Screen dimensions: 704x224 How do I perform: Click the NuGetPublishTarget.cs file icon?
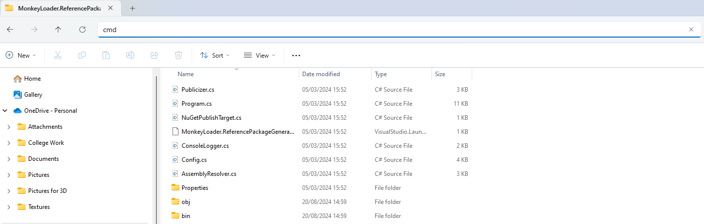(x=175, y=118)
